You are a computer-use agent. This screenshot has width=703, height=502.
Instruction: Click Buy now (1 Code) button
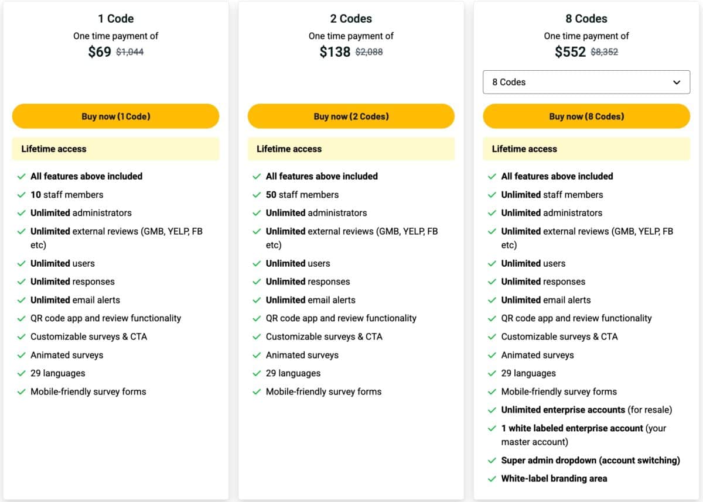pos(115,116)
